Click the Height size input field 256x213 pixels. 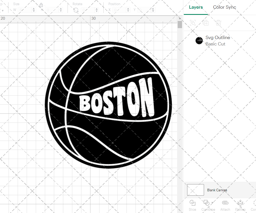[52, 10]
